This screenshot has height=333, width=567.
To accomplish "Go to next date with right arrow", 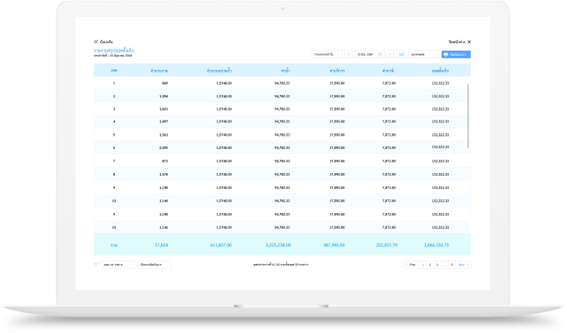I will point(389,54).
